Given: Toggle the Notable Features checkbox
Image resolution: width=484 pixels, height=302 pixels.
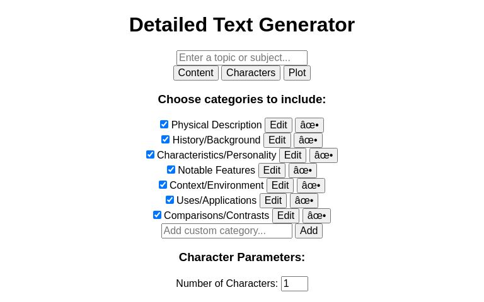Looking at the screenshot, I should [171, 169].
